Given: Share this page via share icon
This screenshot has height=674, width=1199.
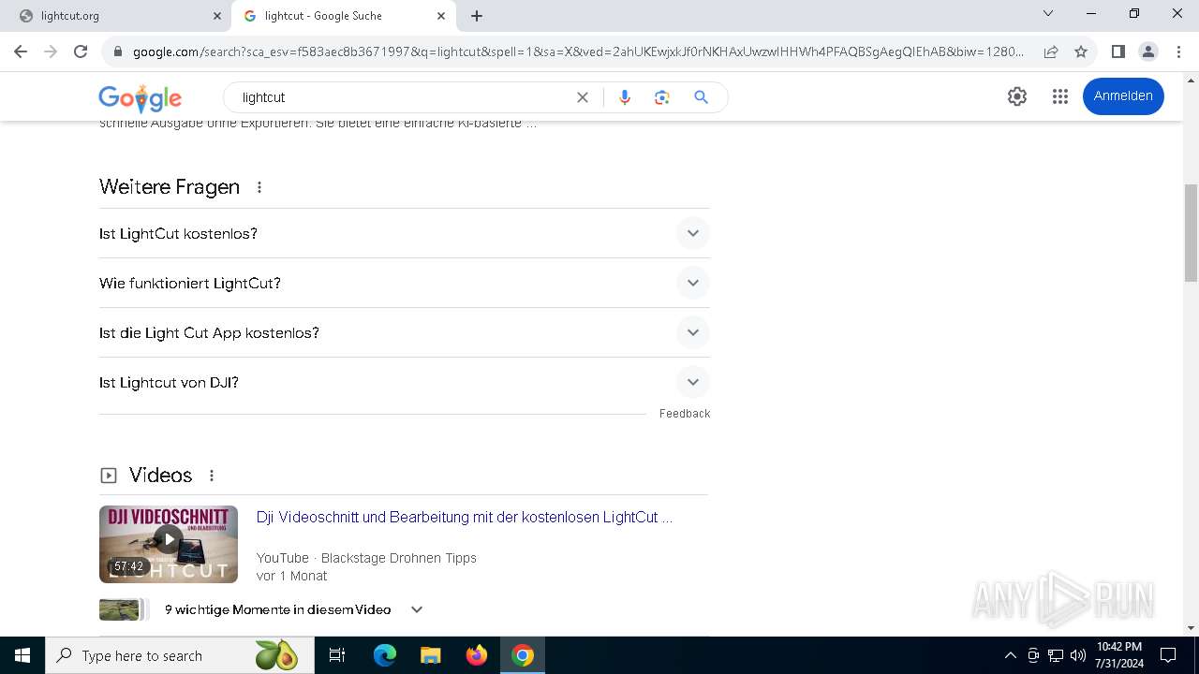Looking at the screenshot, I should (x=1051, y=51).
